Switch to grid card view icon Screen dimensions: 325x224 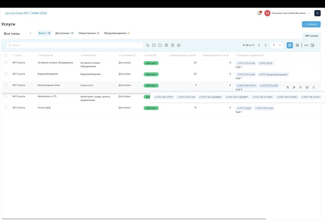297,45
